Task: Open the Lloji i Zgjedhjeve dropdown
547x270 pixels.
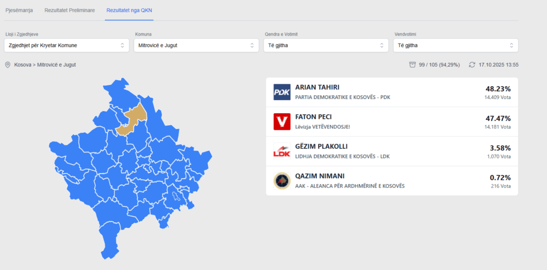Action: click(67, 45)
